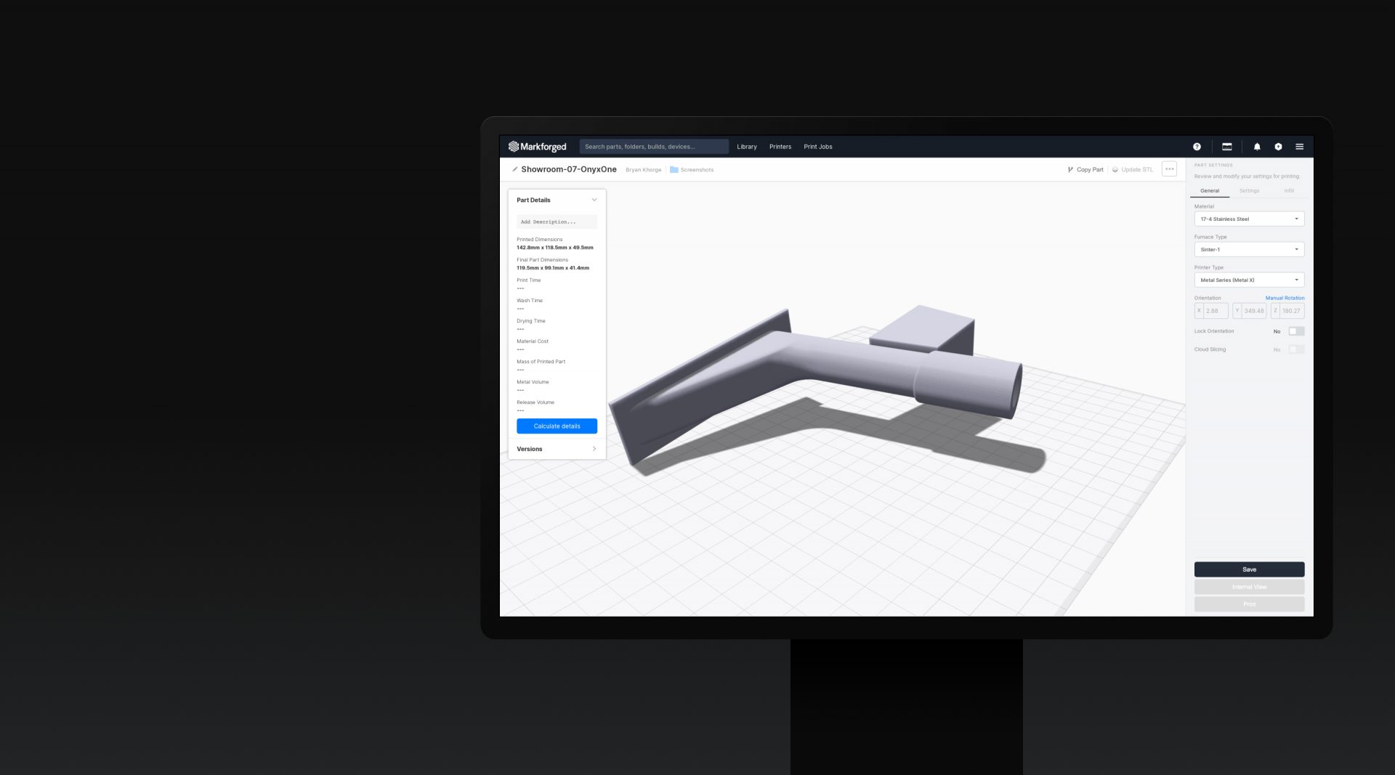Open the help question mark icon
Viewport: 1395px width, 775px height.
coord(1197,147)
